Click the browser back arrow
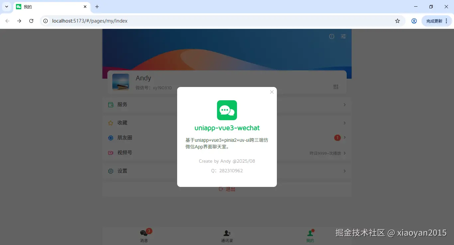Image resolution: width=454 pixels, height=245 pixels. point(7,21)
